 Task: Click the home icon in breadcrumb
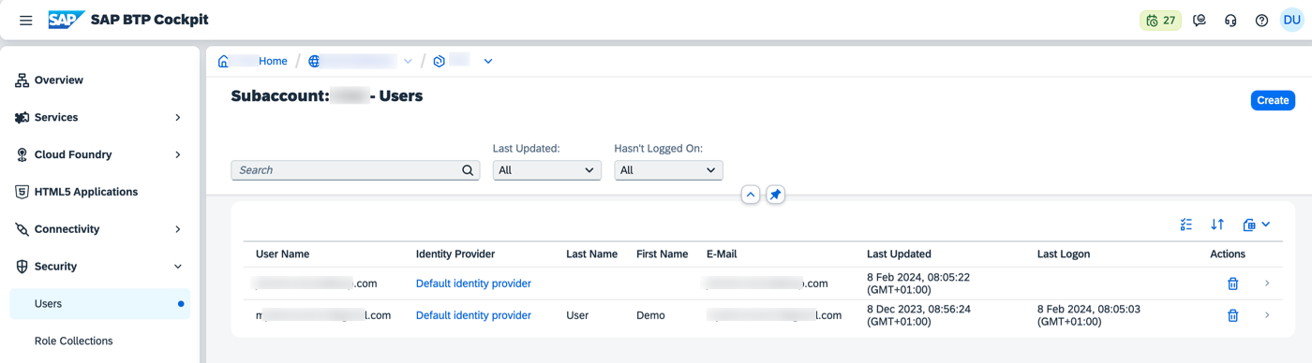[223, 61]
